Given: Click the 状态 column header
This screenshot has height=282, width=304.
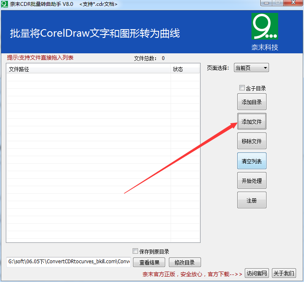Looking at the screenshot, I should coord(185,69).
